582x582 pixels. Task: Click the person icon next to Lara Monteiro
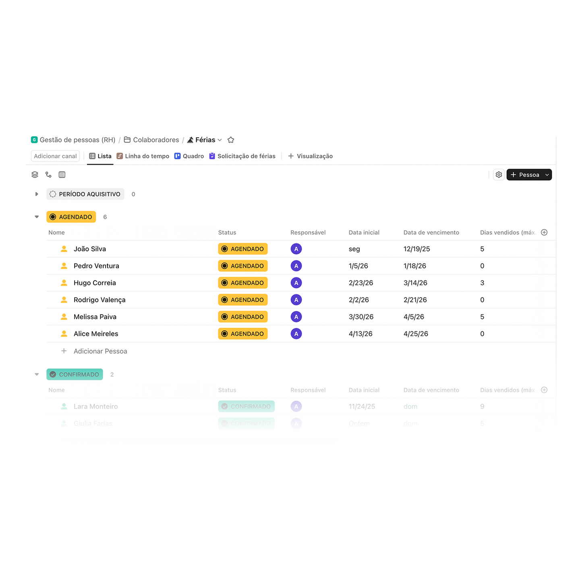[64, 406]
